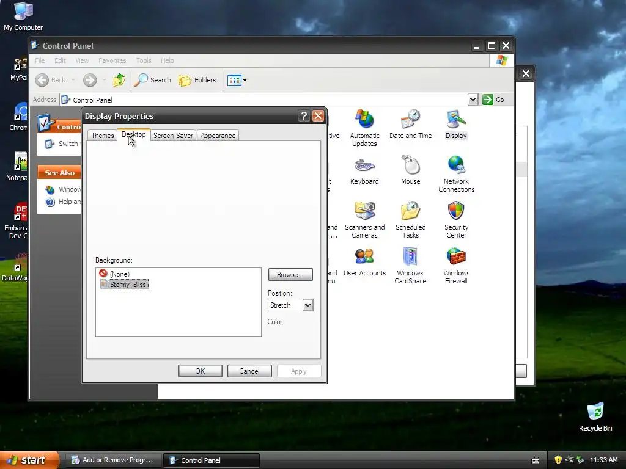Click the green Go button

pyautogui.click(x=493, y=100)
